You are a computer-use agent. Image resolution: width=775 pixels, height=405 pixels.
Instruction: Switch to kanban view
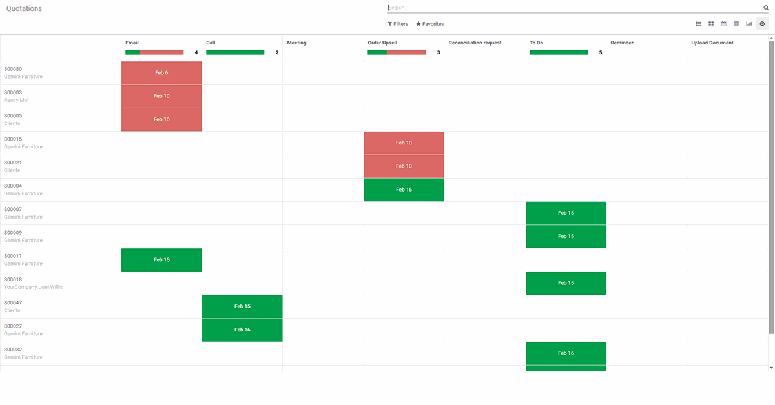coord(711,24)
